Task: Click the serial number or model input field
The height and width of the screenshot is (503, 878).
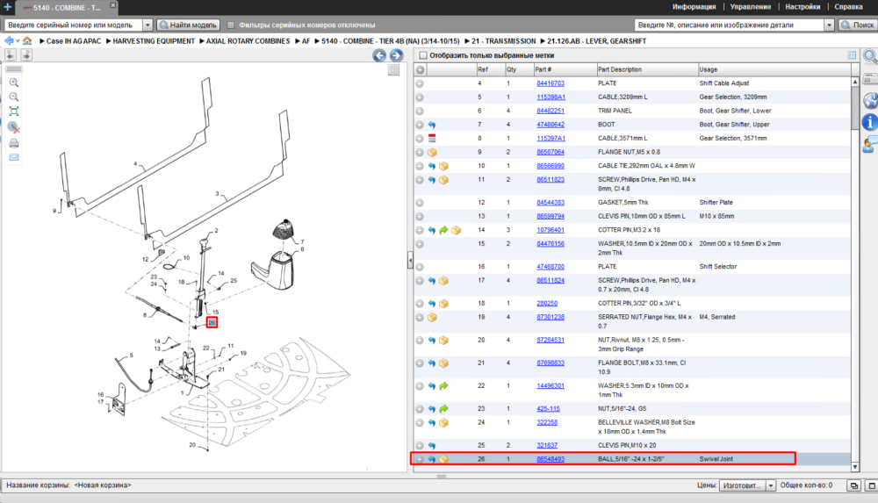Action: tap(73, 25)
